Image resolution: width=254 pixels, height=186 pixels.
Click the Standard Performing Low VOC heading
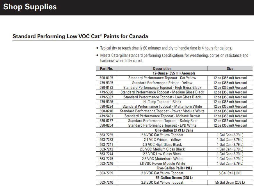pyautogui.click(x=80, y=36)
